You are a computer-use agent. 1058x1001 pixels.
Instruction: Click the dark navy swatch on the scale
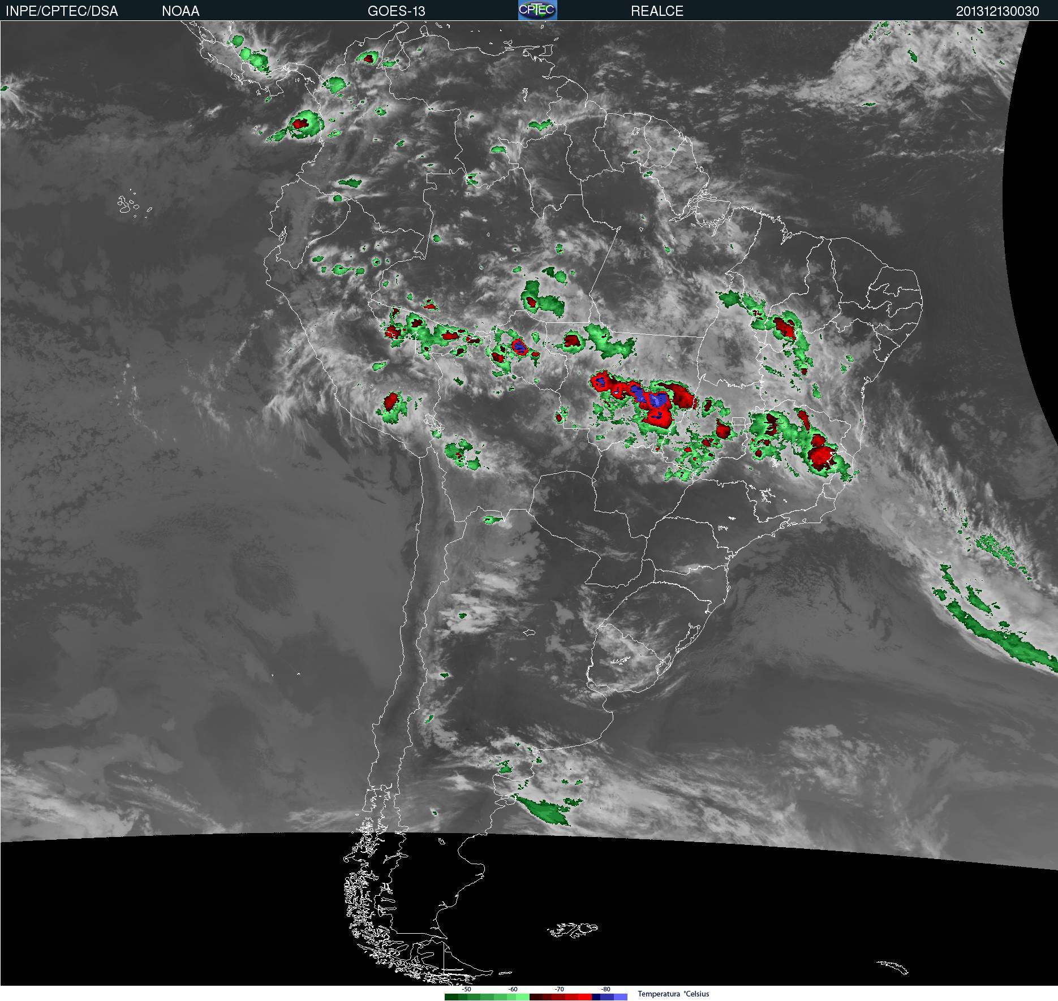tap(596, 997)
